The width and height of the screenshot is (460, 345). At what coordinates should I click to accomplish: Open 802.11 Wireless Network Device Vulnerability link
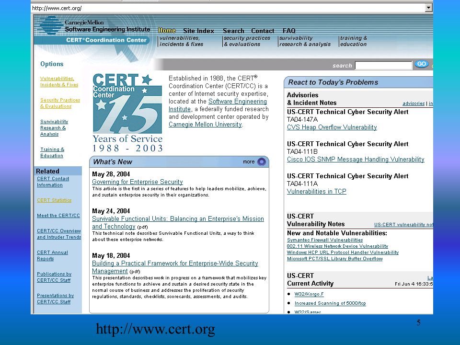pos(337,246)
